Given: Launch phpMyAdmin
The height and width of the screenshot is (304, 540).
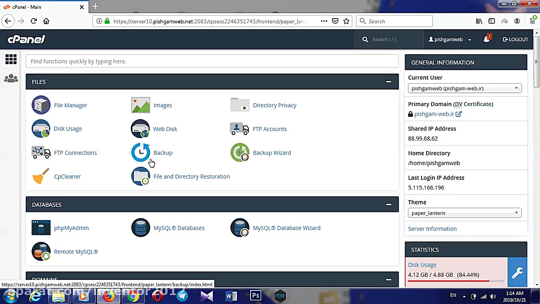Looking at the screenshot, I should [x=71, y=228].
